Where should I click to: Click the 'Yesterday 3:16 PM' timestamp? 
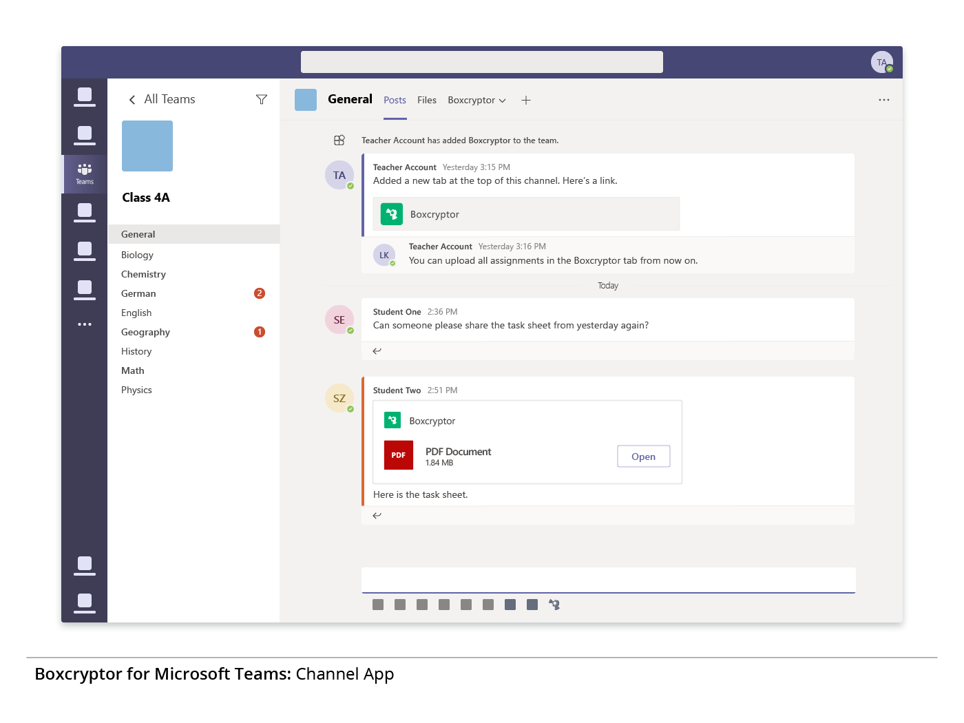512,247
